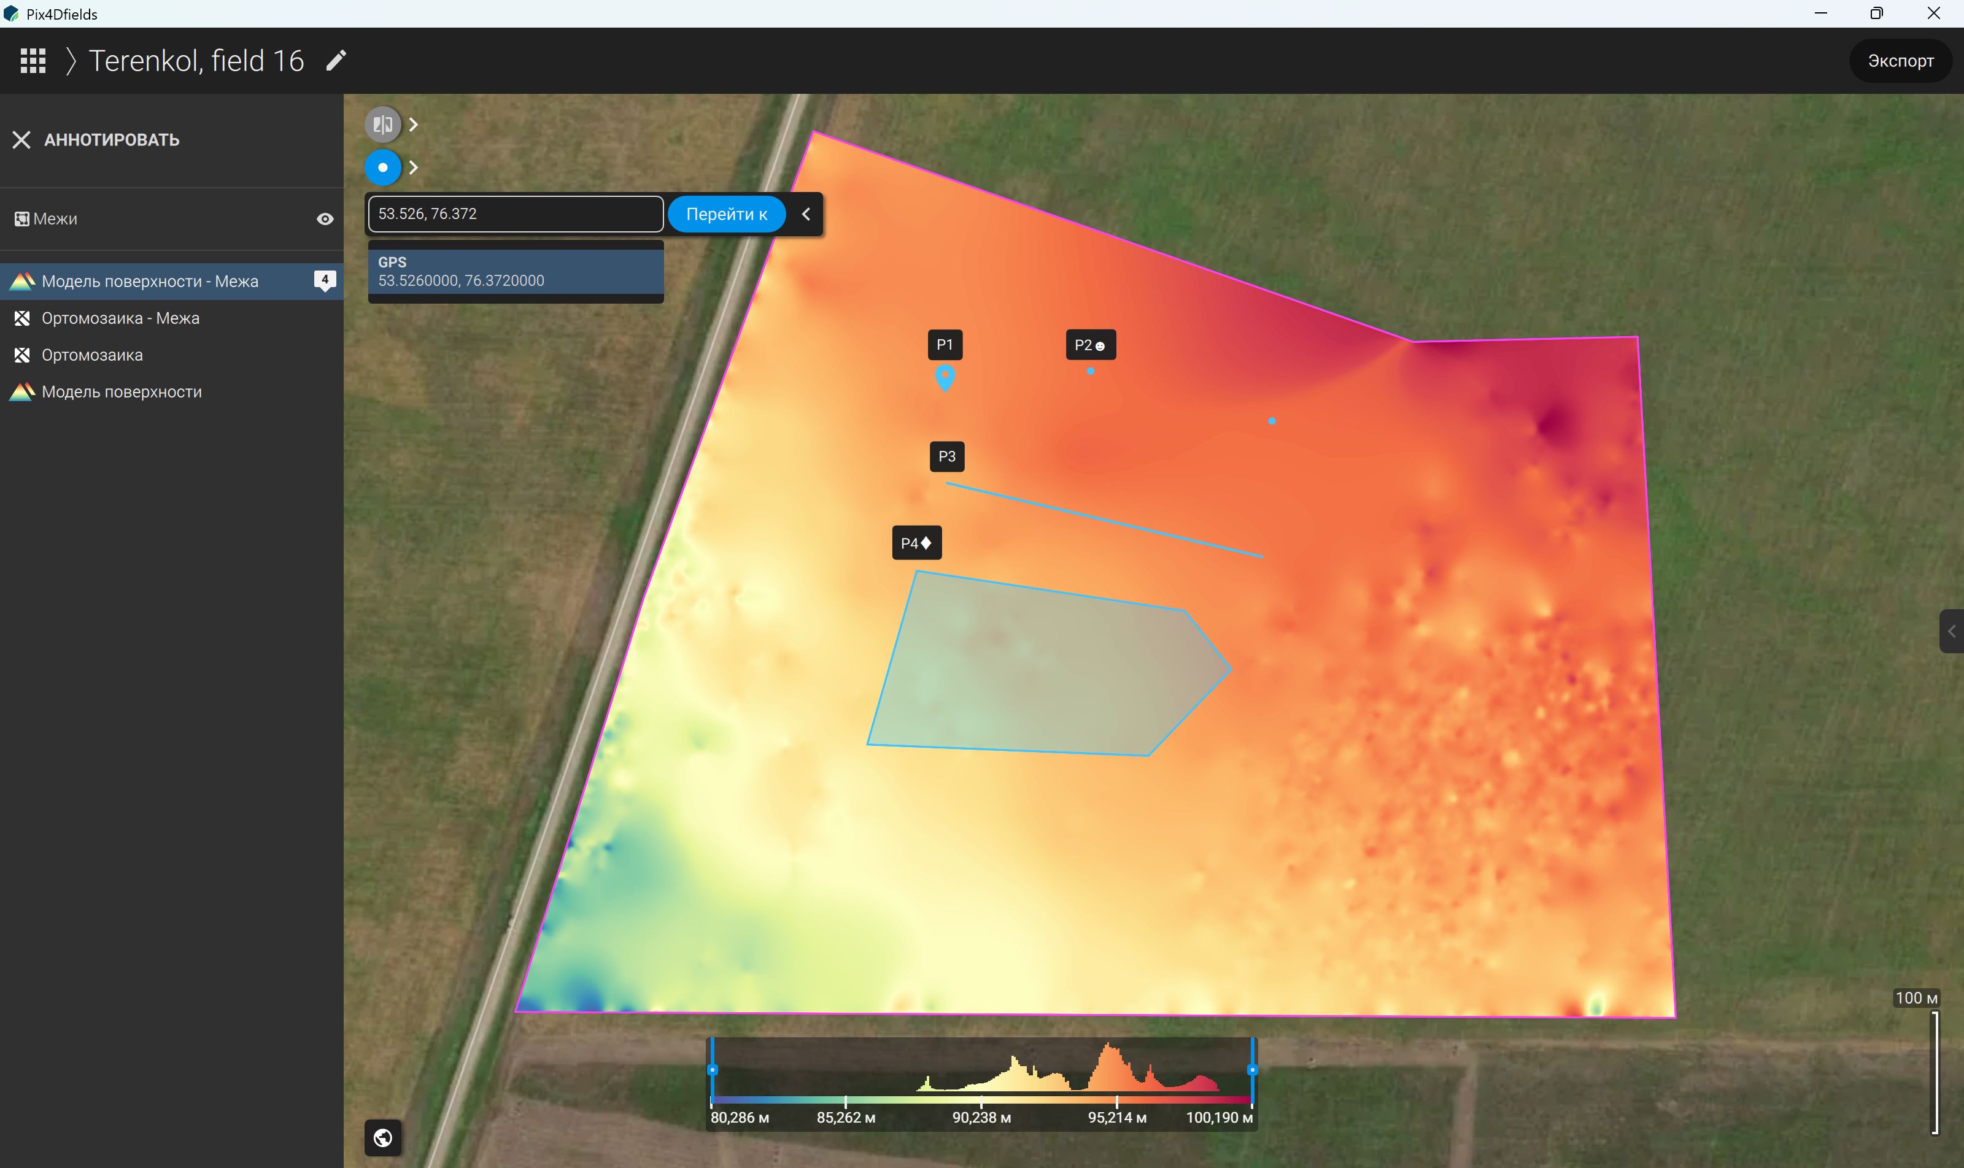
Task: Open the dashboard grid icon
Action: tap(33, 61)
